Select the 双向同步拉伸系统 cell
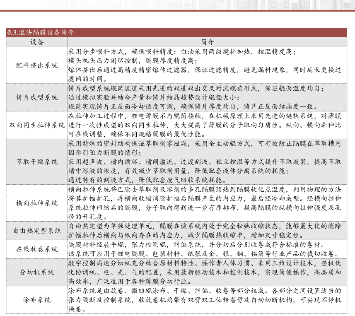Screen dimensions: 355x316 [x=37, y=125]
